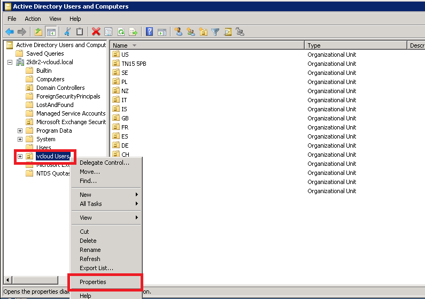The image size is (425, 299).
Task: Choose Help at bottom of context menu
Action: click(x=106, y=295)
